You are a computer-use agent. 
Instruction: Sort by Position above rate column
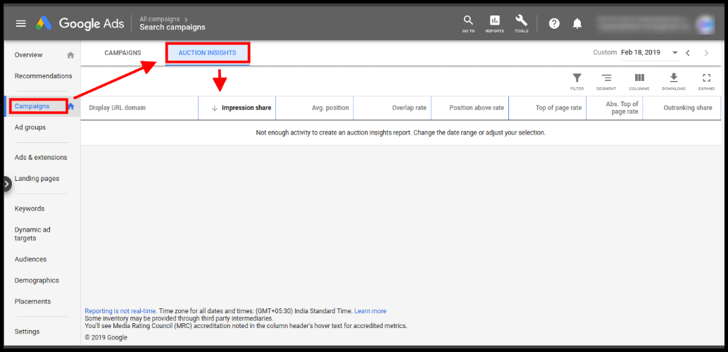click(477, 108)
